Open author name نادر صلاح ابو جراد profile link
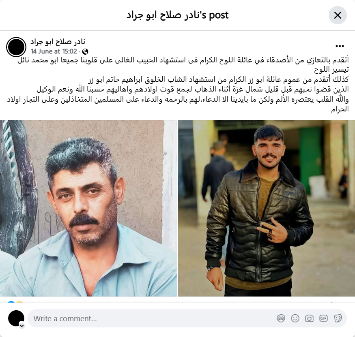 coord(58,42)
